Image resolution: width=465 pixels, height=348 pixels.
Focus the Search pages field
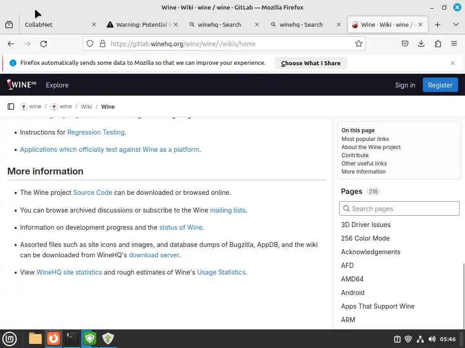point(399,208)
